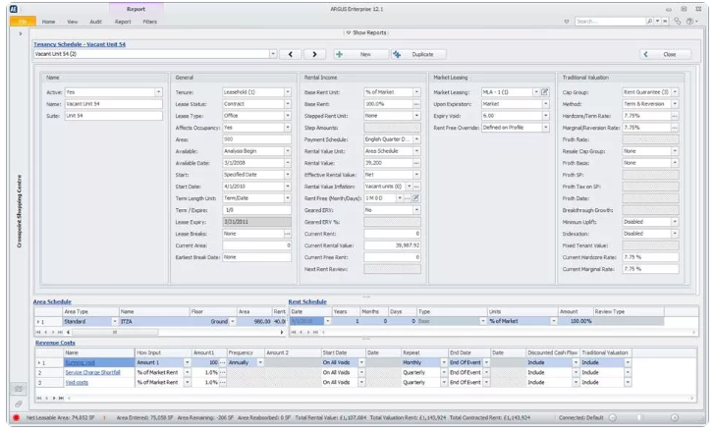Open the Method dropdown showing Term & Reversion
Screen dimensions: 715x432
[675, 104]
